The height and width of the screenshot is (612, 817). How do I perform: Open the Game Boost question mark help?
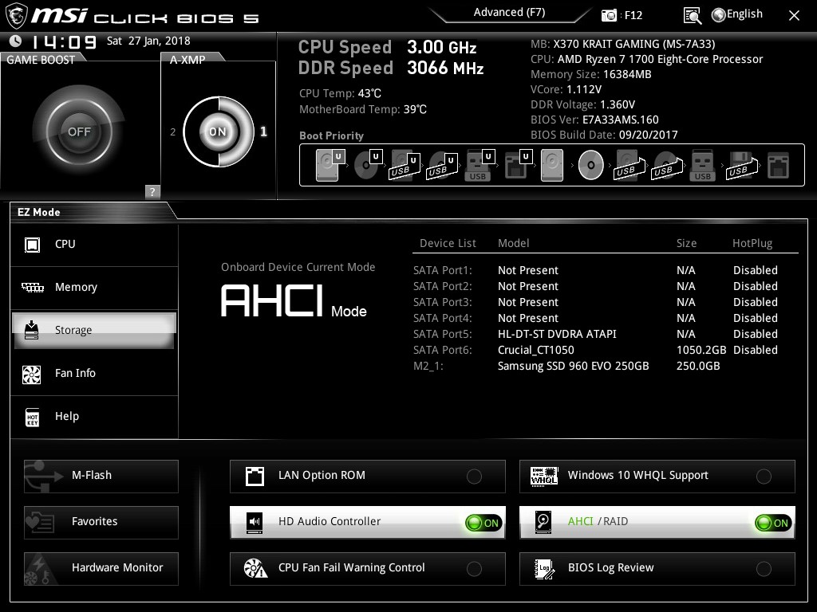click(152, 191)
